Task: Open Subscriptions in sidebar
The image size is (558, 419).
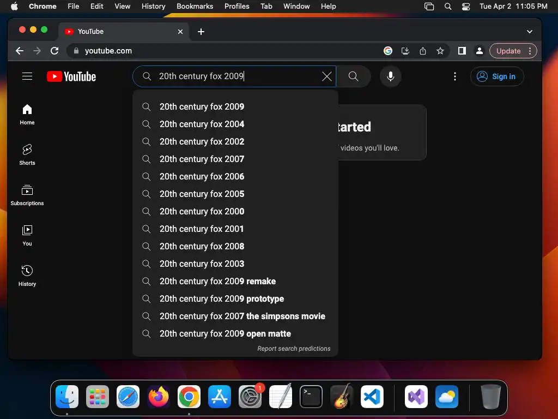Action: pos(27,195)
